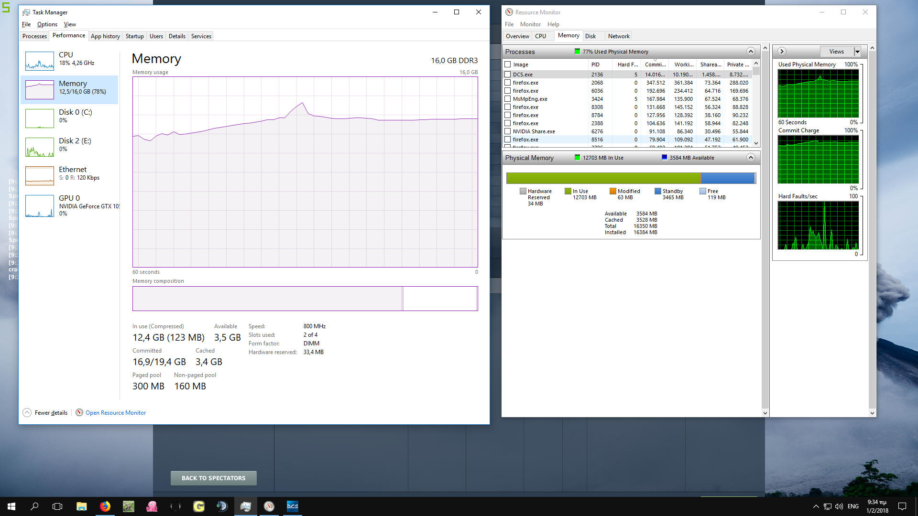Click the orange Modified legend swatch
Screen dimensions: 918x516
pos(613,191)
